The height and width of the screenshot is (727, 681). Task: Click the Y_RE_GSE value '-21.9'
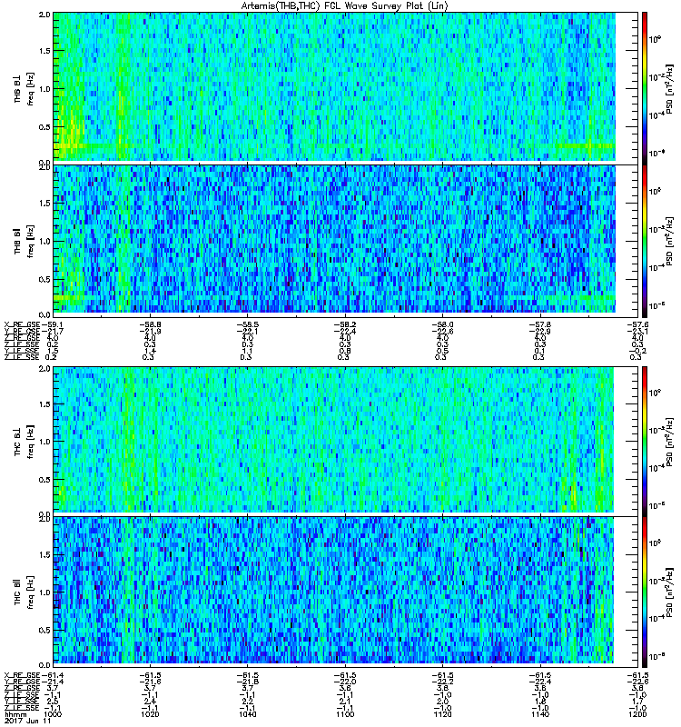pyautogui.click(x=150, y=331)
